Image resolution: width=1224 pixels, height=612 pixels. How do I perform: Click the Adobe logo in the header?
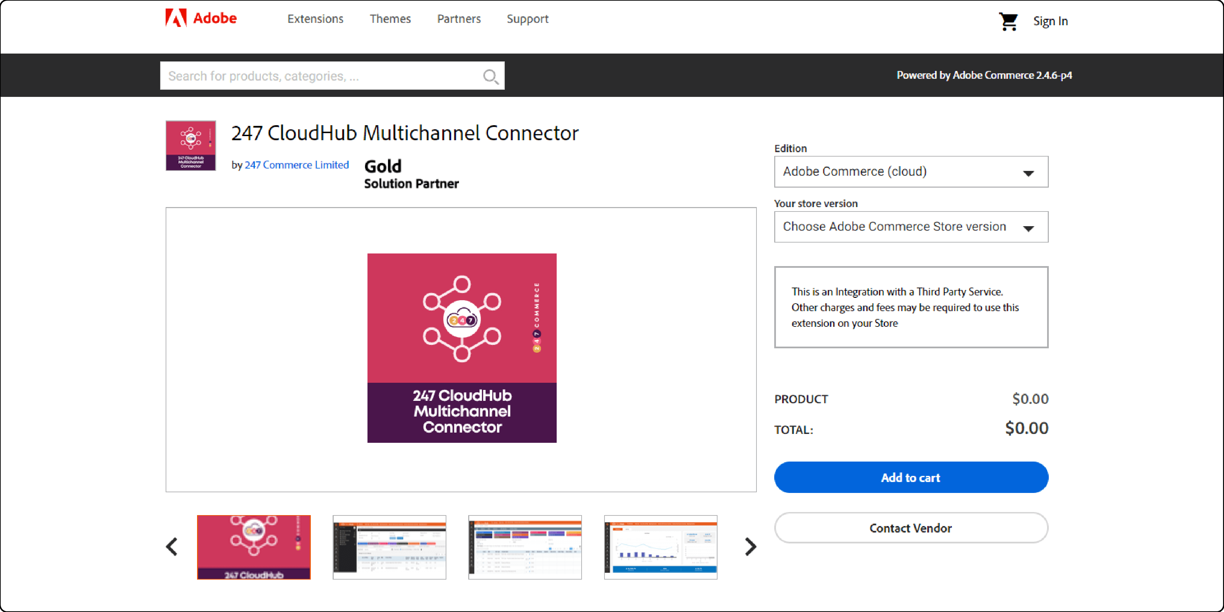point(200,18)
